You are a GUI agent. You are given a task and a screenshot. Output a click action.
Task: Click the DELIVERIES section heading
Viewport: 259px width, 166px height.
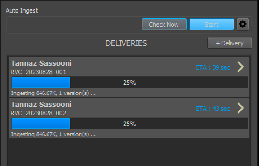(126, 43)
